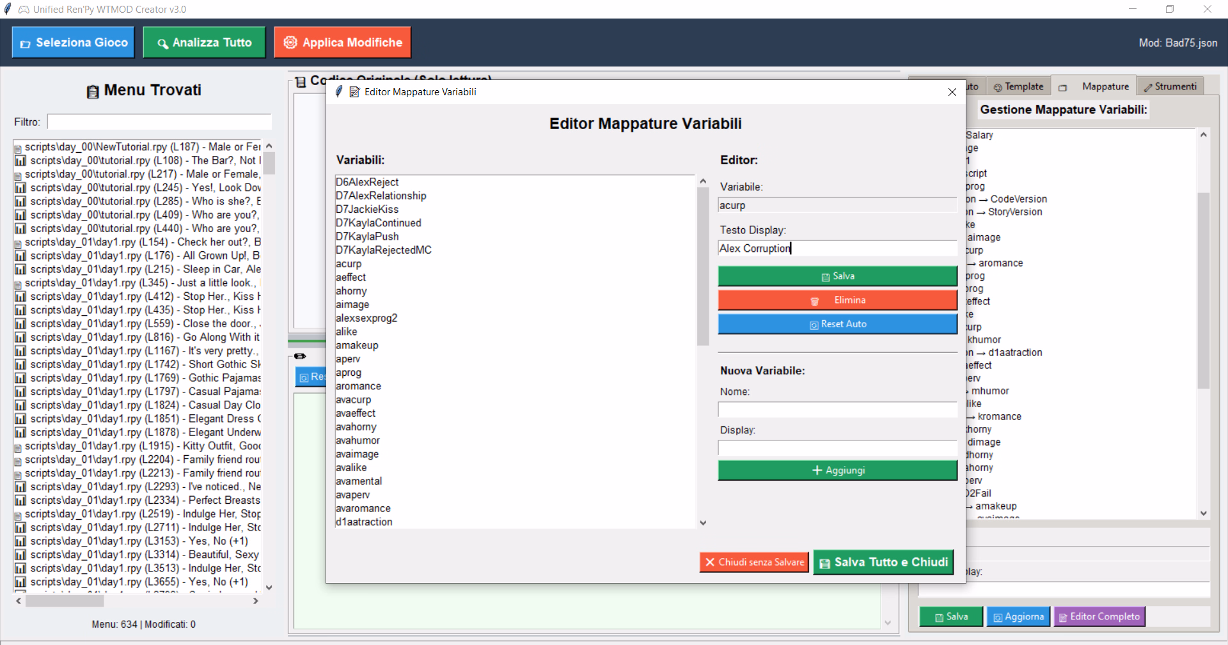Select D7JackieKiss in the Variabili list
The height and width of the screenshot is (645, 1228).
(367, 209)
